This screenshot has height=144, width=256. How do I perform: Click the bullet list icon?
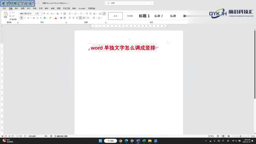click(70, 14)
